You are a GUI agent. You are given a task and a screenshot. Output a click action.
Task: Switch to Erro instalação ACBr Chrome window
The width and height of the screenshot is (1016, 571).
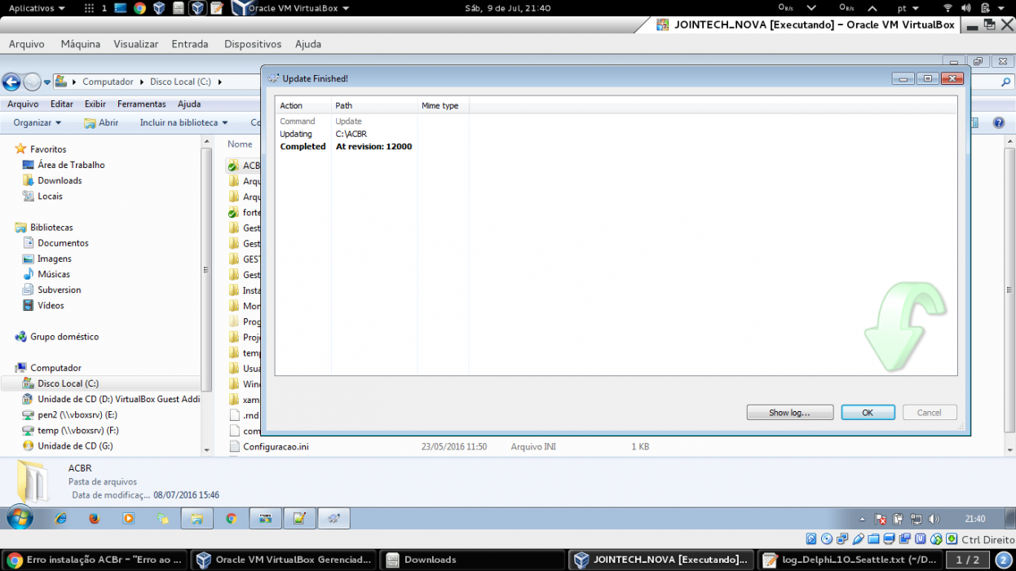[96, 560]
